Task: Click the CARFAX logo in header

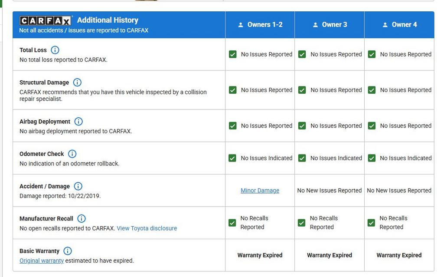Action: coord(46,21)
